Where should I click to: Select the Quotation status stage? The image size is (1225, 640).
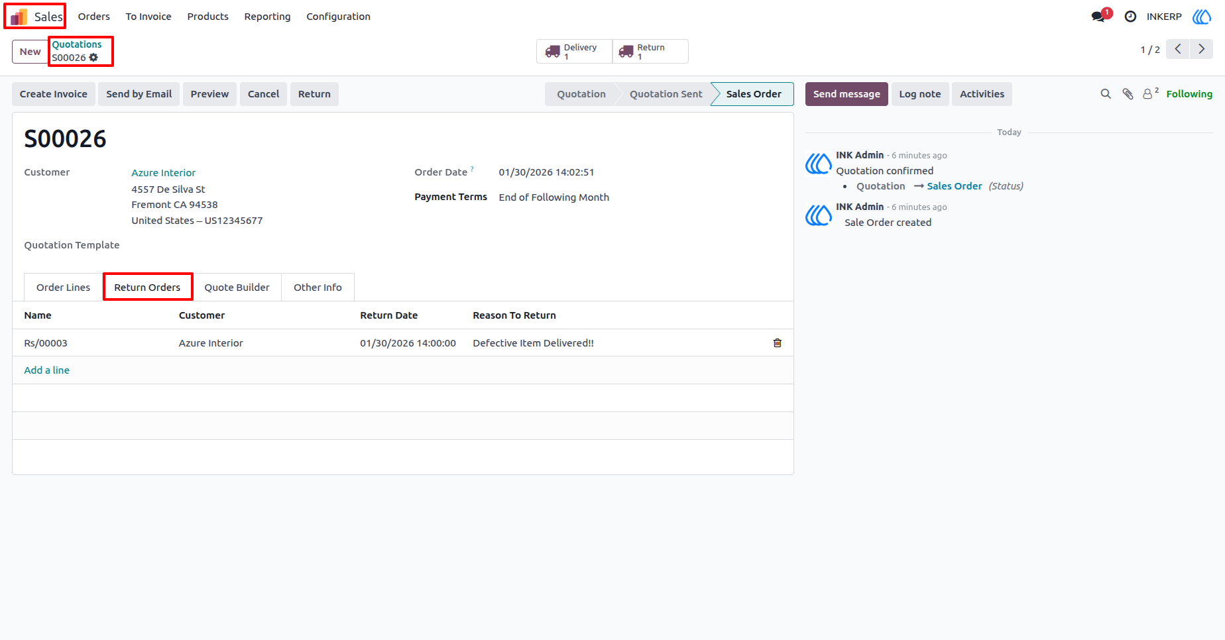(x=581, y=94)
